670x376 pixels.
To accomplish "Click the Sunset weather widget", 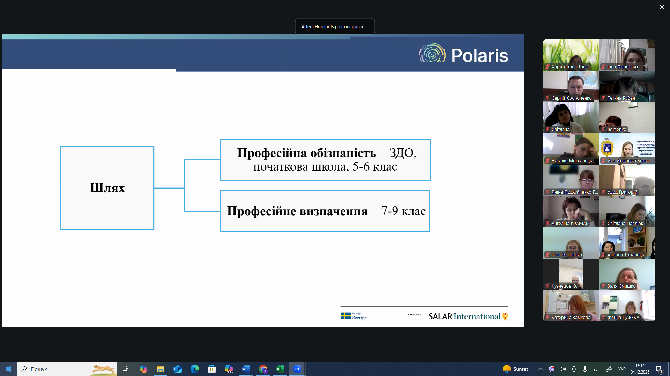I will pyautogui.click(x=515, y=369).
